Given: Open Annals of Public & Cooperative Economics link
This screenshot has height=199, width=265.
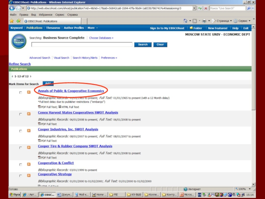Looking at the screenshot, I should pyautogui.click(x=71, y=91).
